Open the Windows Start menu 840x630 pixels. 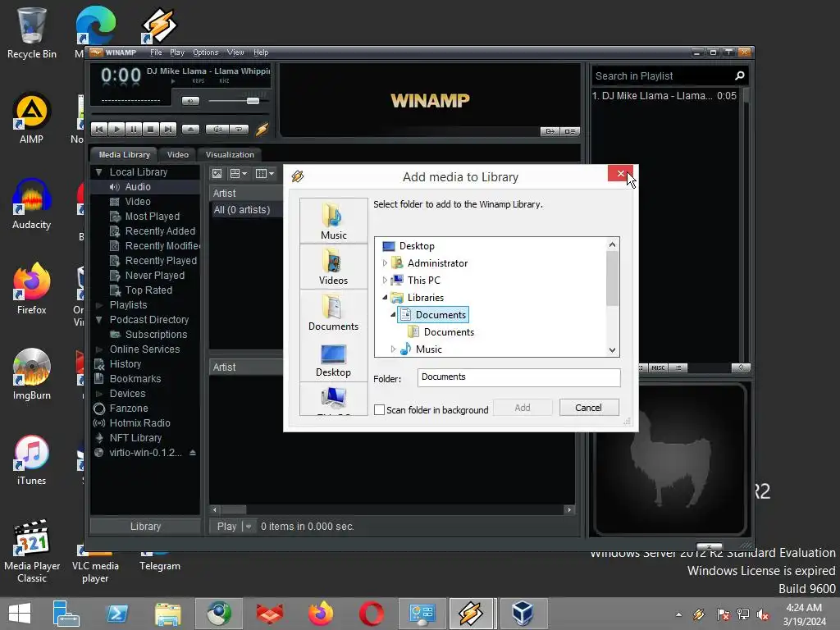(20, 614)
